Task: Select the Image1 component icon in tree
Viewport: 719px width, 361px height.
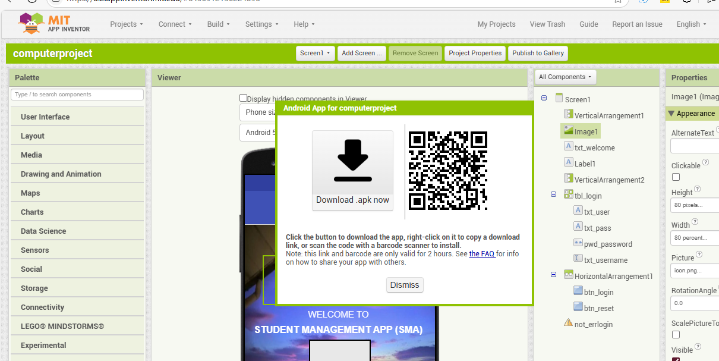Action: pos(569,131)
